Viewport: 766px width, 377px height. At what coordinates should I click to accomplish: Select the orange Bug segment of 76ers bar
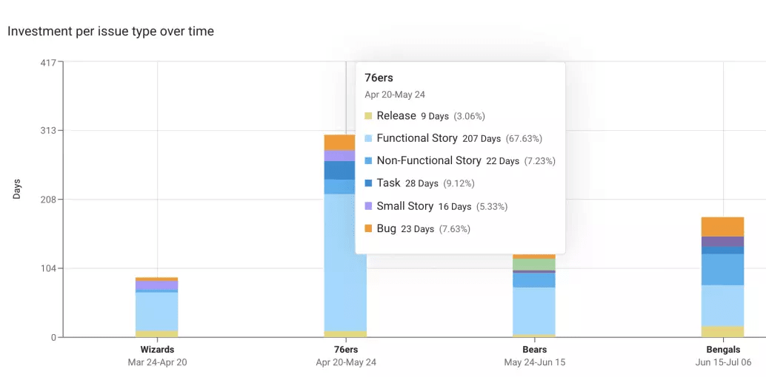point(339,143)
